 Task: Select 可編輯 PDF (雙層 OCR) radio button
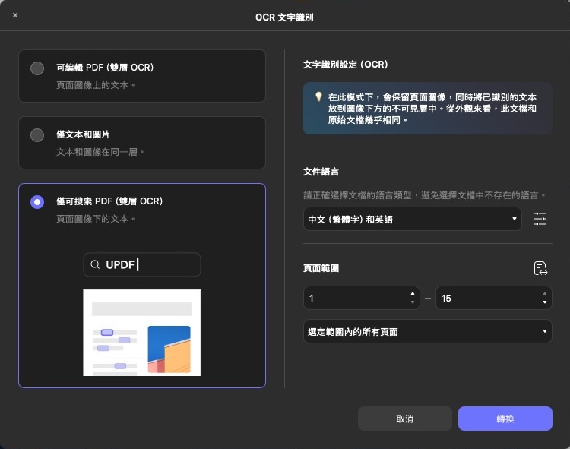coord(37,68)
